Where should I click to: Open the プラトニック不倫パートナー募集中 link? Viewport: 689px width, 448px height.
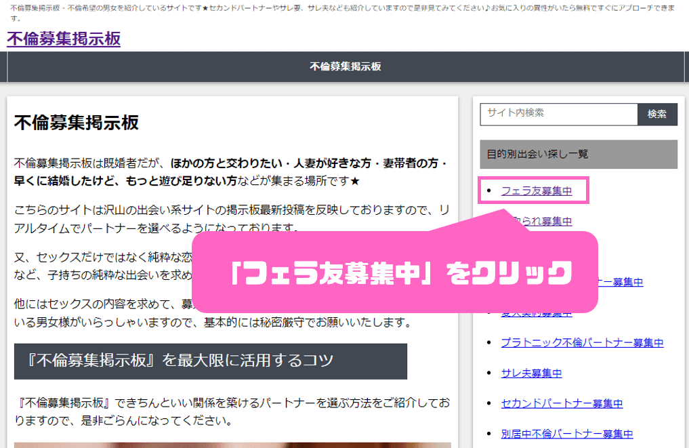tap(581, 343)
